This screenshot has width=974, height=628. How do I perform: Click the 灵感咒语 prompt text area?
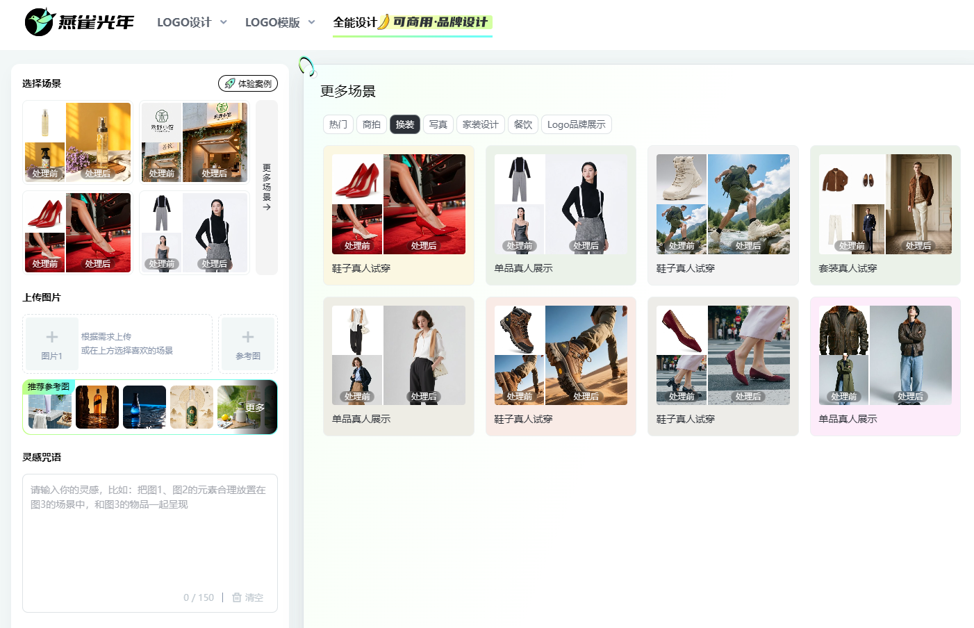coord(150,535)
